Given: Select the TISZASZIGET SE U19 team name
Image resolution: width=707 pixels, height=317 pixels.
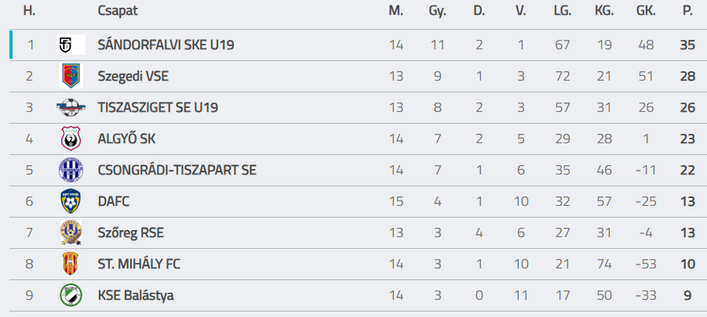Looking at the screenshot, I should tap(158, 107).
